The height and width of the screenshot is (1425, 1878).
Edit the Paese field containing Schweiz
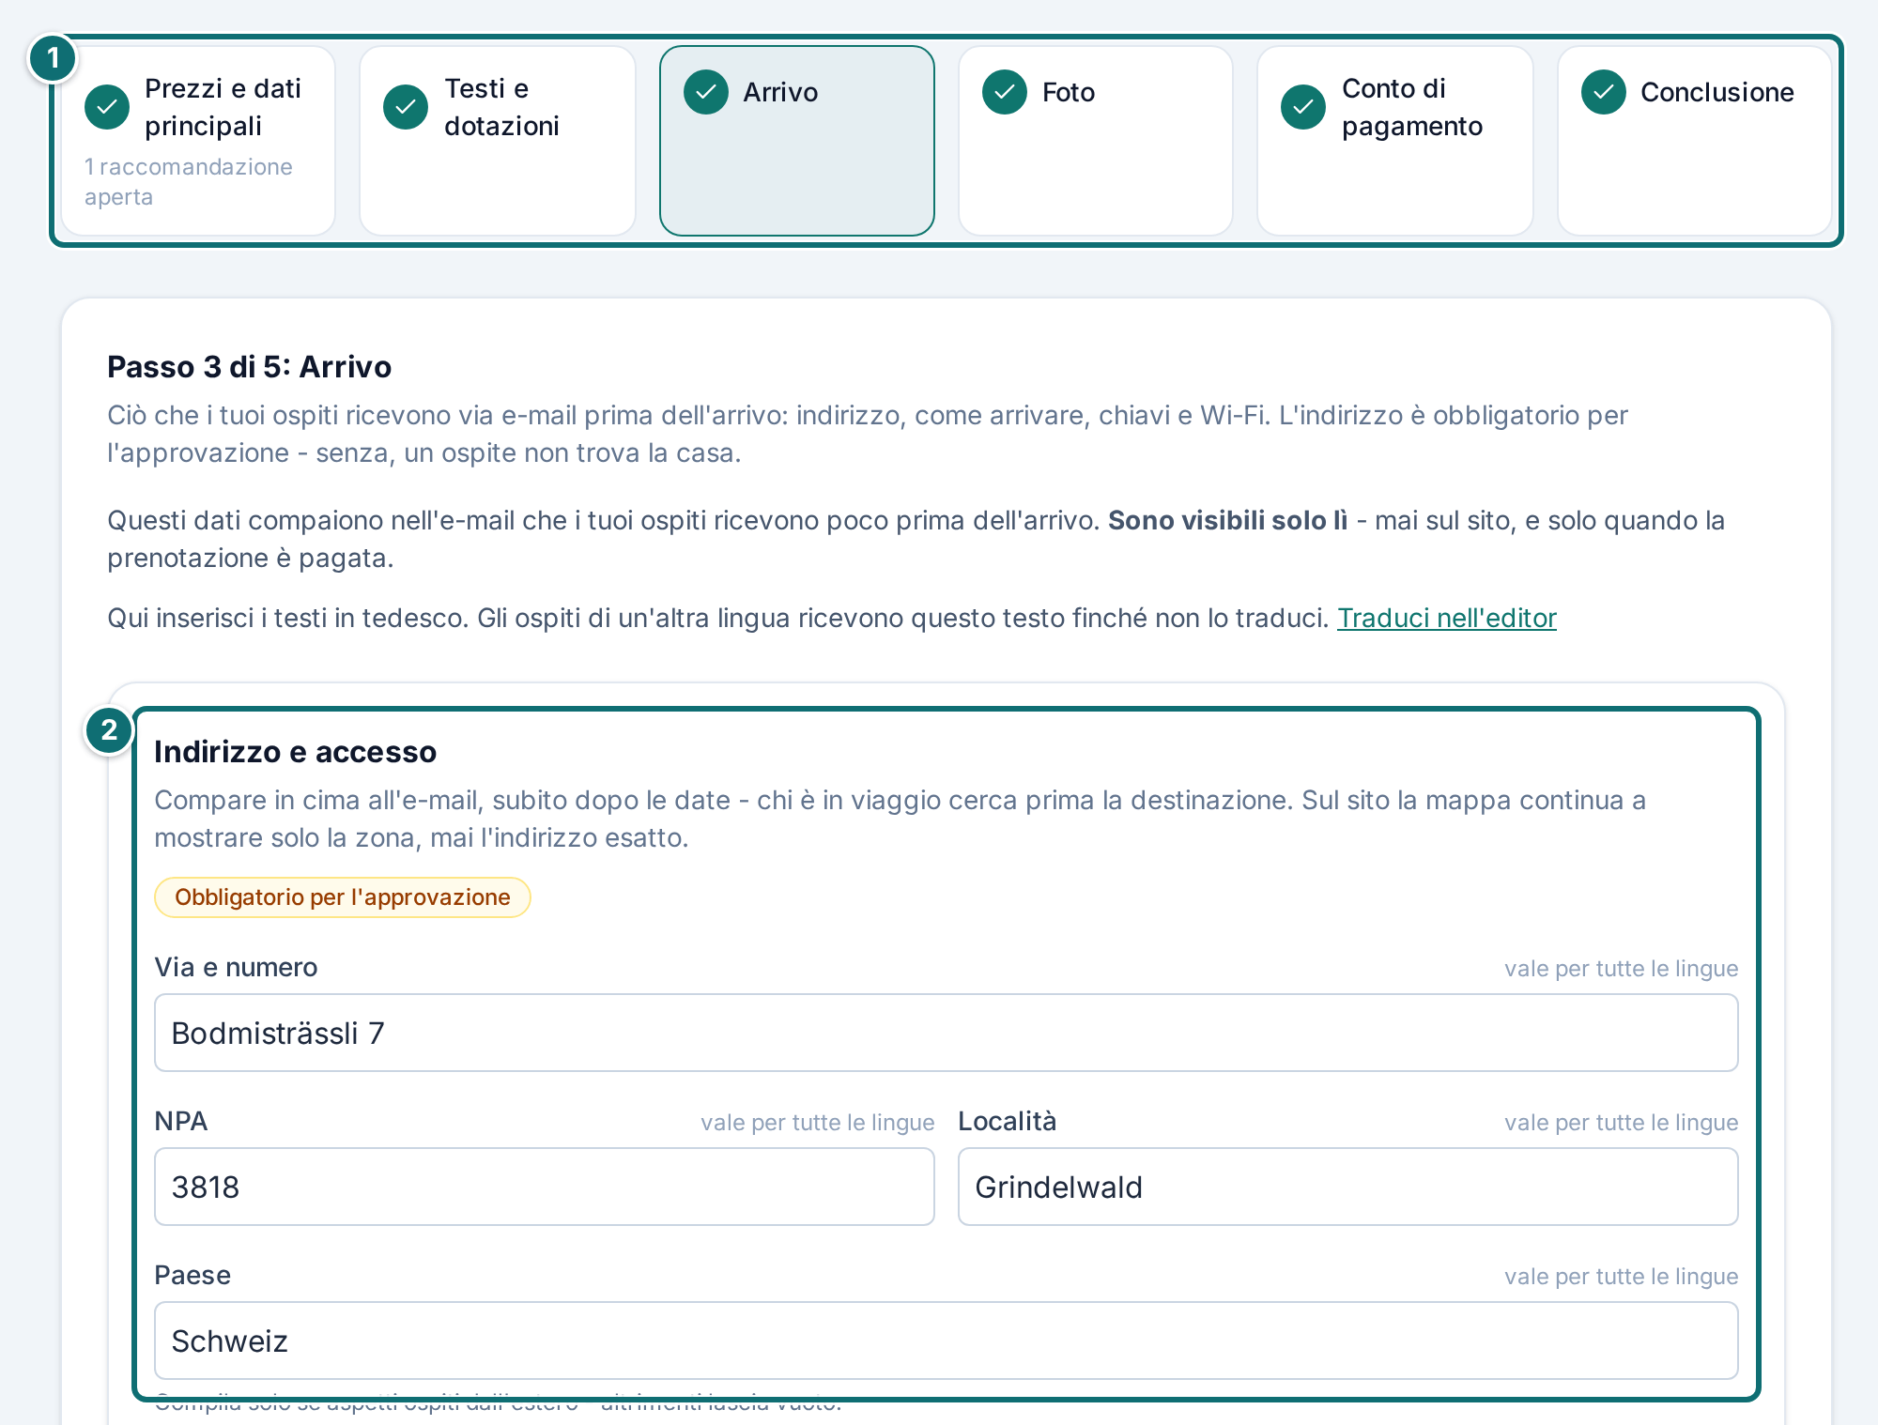[947, 1341]
